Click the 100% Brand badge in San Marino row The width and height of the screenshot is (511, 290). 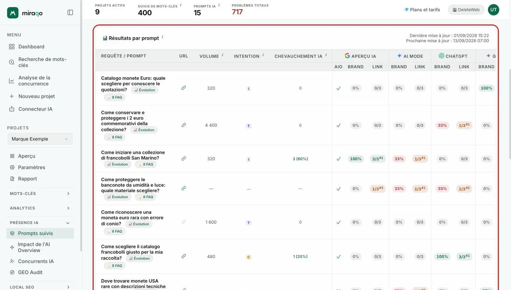(356, 159)
